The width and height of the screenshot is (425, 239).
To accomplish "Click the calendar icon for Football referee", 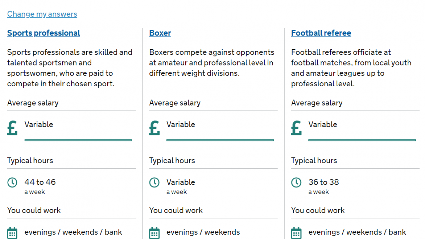I will tap(296, 233).
